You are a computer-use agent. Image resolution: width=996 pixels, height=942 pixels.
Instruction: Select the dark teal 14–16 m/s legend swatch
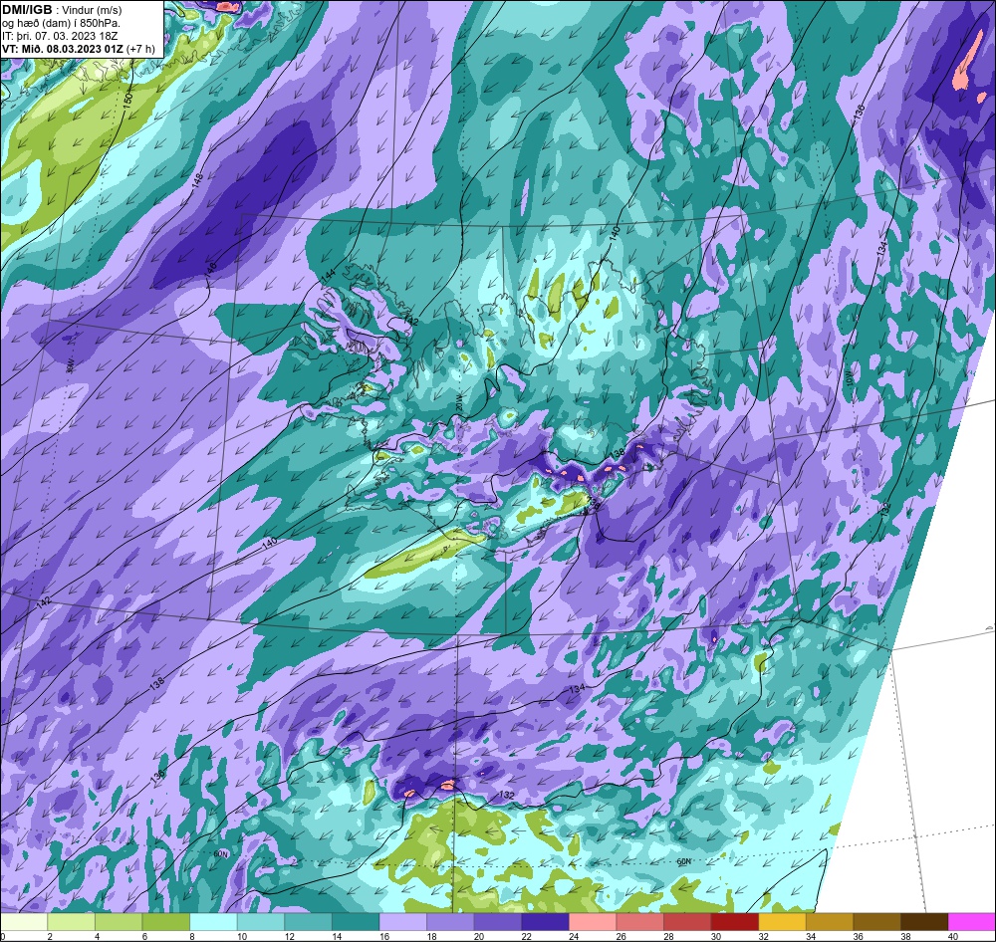pos(356,922)
